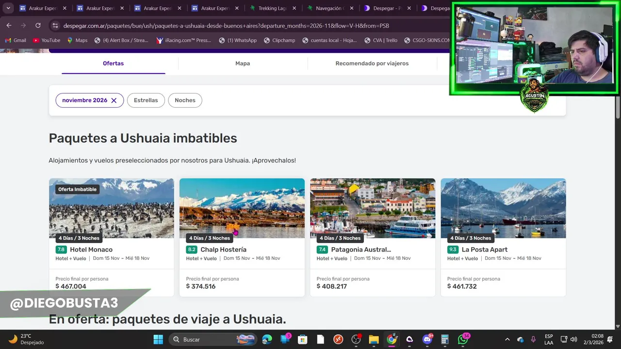Viewport: 621px width, 349px height.
Task: Open Discord from taskbar
Action: [x=427, y=339]
